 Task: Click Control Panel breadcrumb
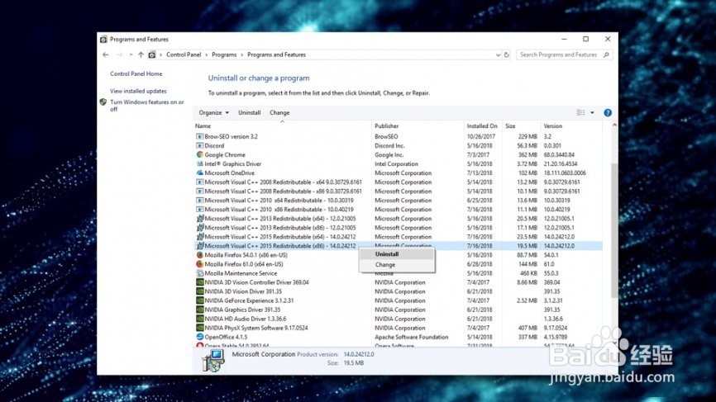(184, 54)
